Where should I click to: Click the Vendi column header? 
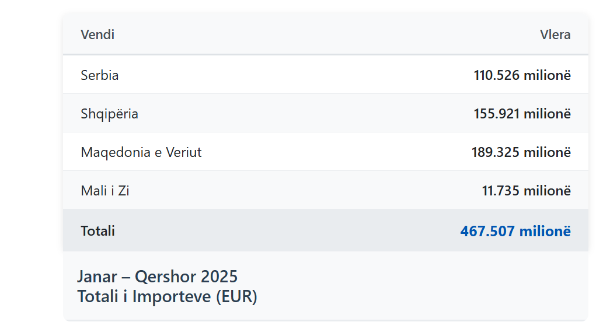click(x=97, y=34)
